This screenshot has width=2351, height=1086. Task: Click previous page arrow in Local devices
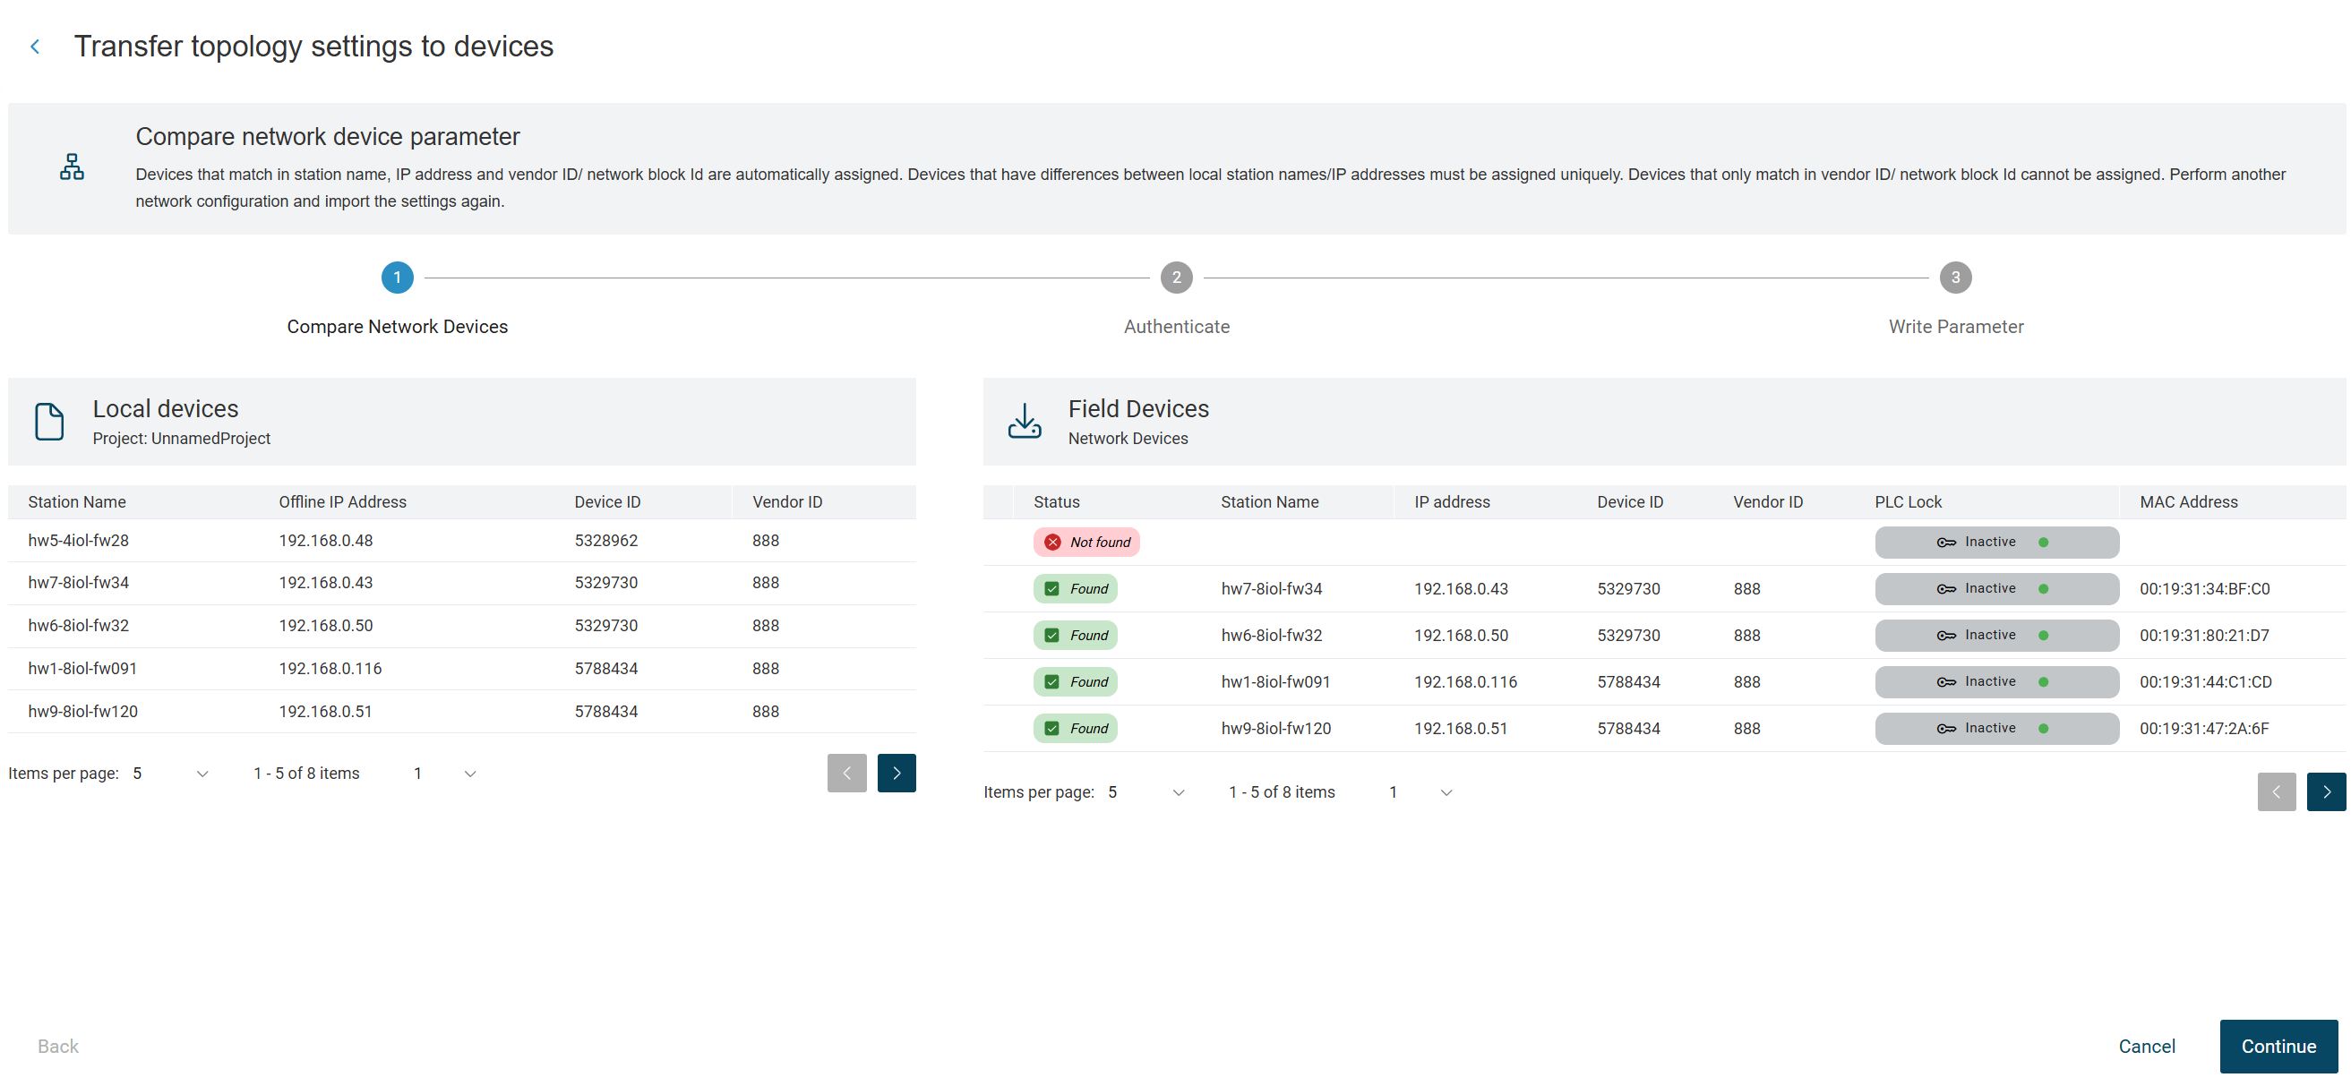tap(846, 773)
